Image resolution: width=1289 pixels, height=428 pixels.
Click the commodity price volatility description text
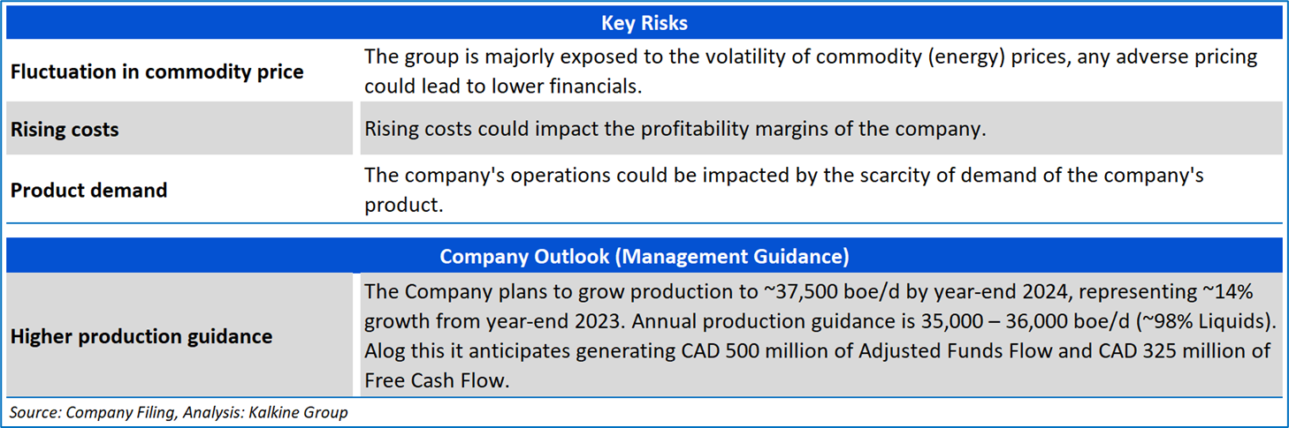tap(810, 71)
